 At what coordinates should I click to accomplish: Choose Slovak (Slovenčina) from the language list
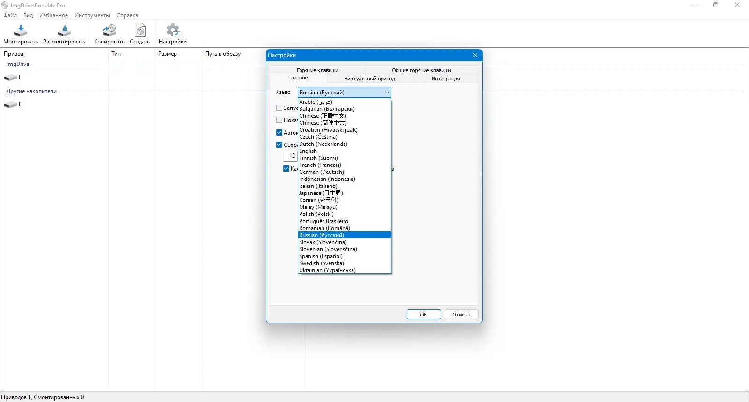pos(345,242)
